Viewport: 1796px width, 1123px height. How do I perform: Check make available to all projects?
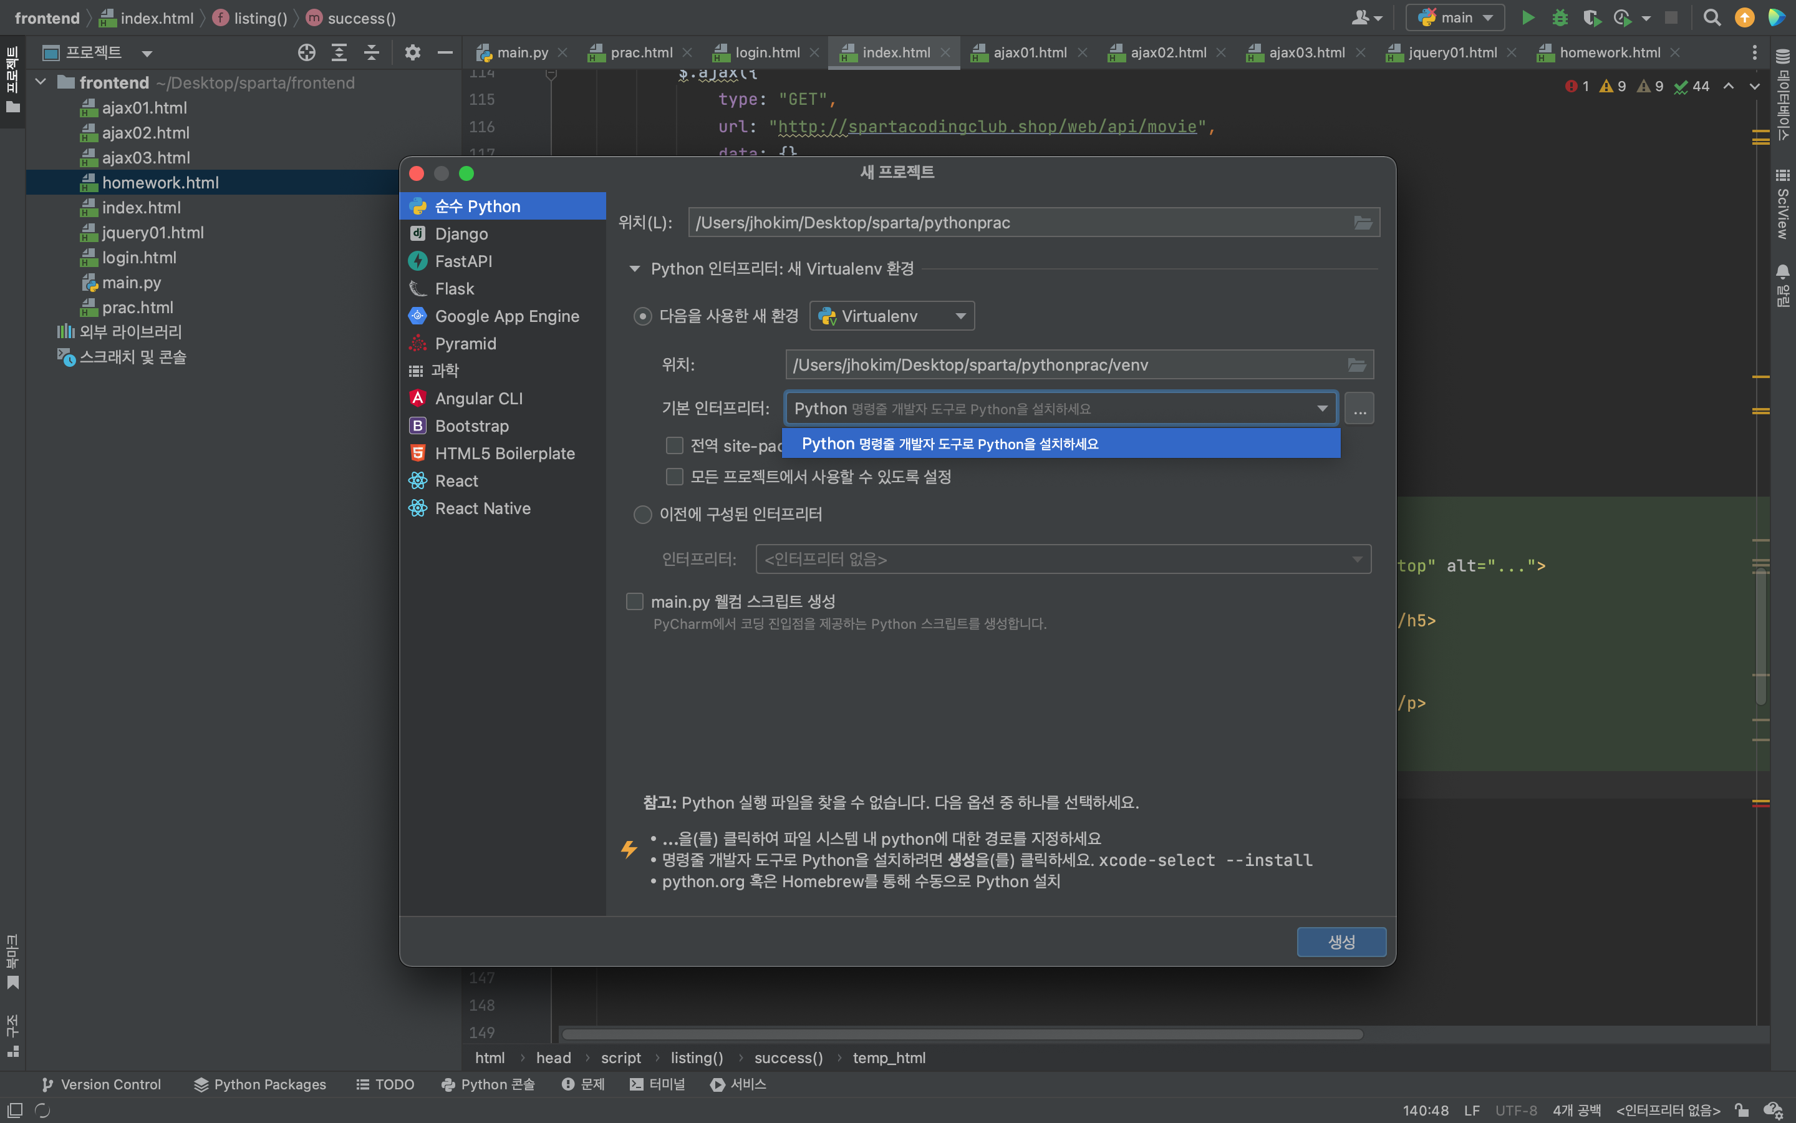(675, 476)
